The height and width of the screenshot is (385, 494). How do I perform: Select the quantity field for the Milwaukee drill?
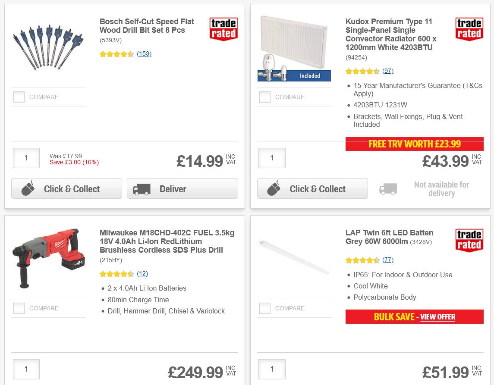[26, 369]
